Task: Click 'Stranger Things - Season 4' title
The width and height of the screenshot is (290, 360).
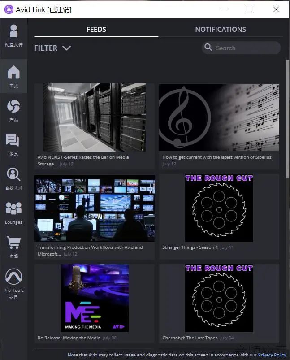Action: coord(190,247)
